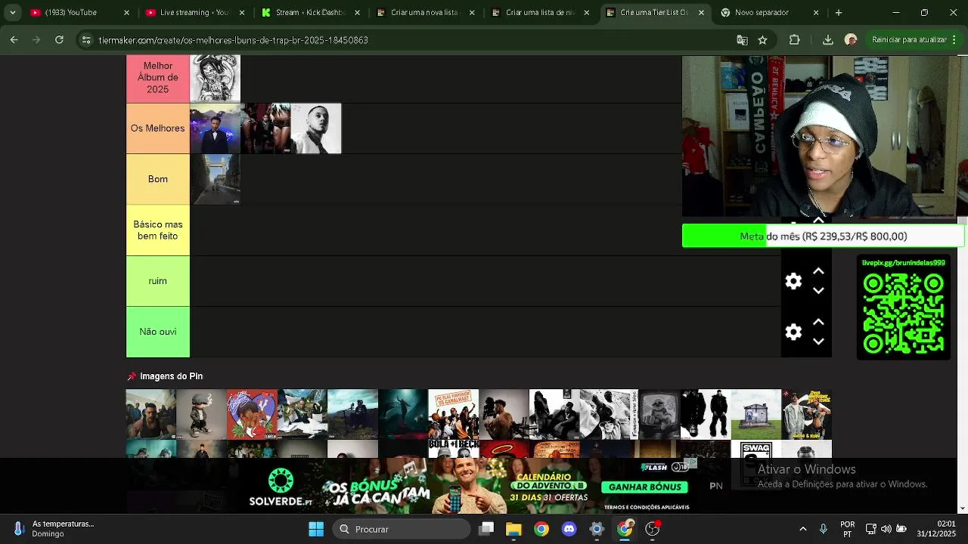This screenshot has width=968, height=544.
Task: Open the Chrome profile avatar
Action: click(x=851, y=40)
